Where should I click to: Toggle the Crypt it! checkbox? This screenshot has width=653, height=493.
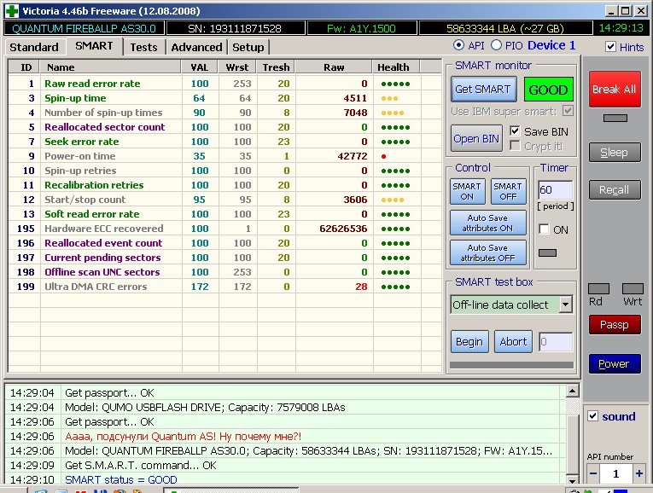tap(515, 146)
